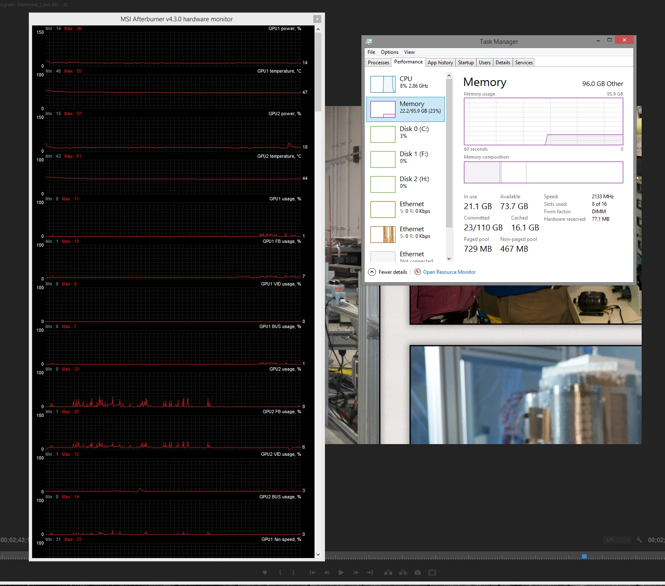Select Disk 0 (C:) in list
The width and height of the screenshot is (665, 586).
coord(406,134)
